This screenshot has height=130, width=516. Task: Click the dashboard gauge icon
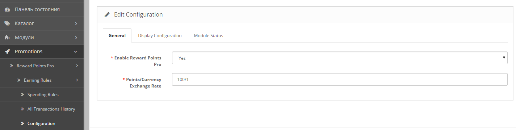pyautogui.click(x=7, y=9)
